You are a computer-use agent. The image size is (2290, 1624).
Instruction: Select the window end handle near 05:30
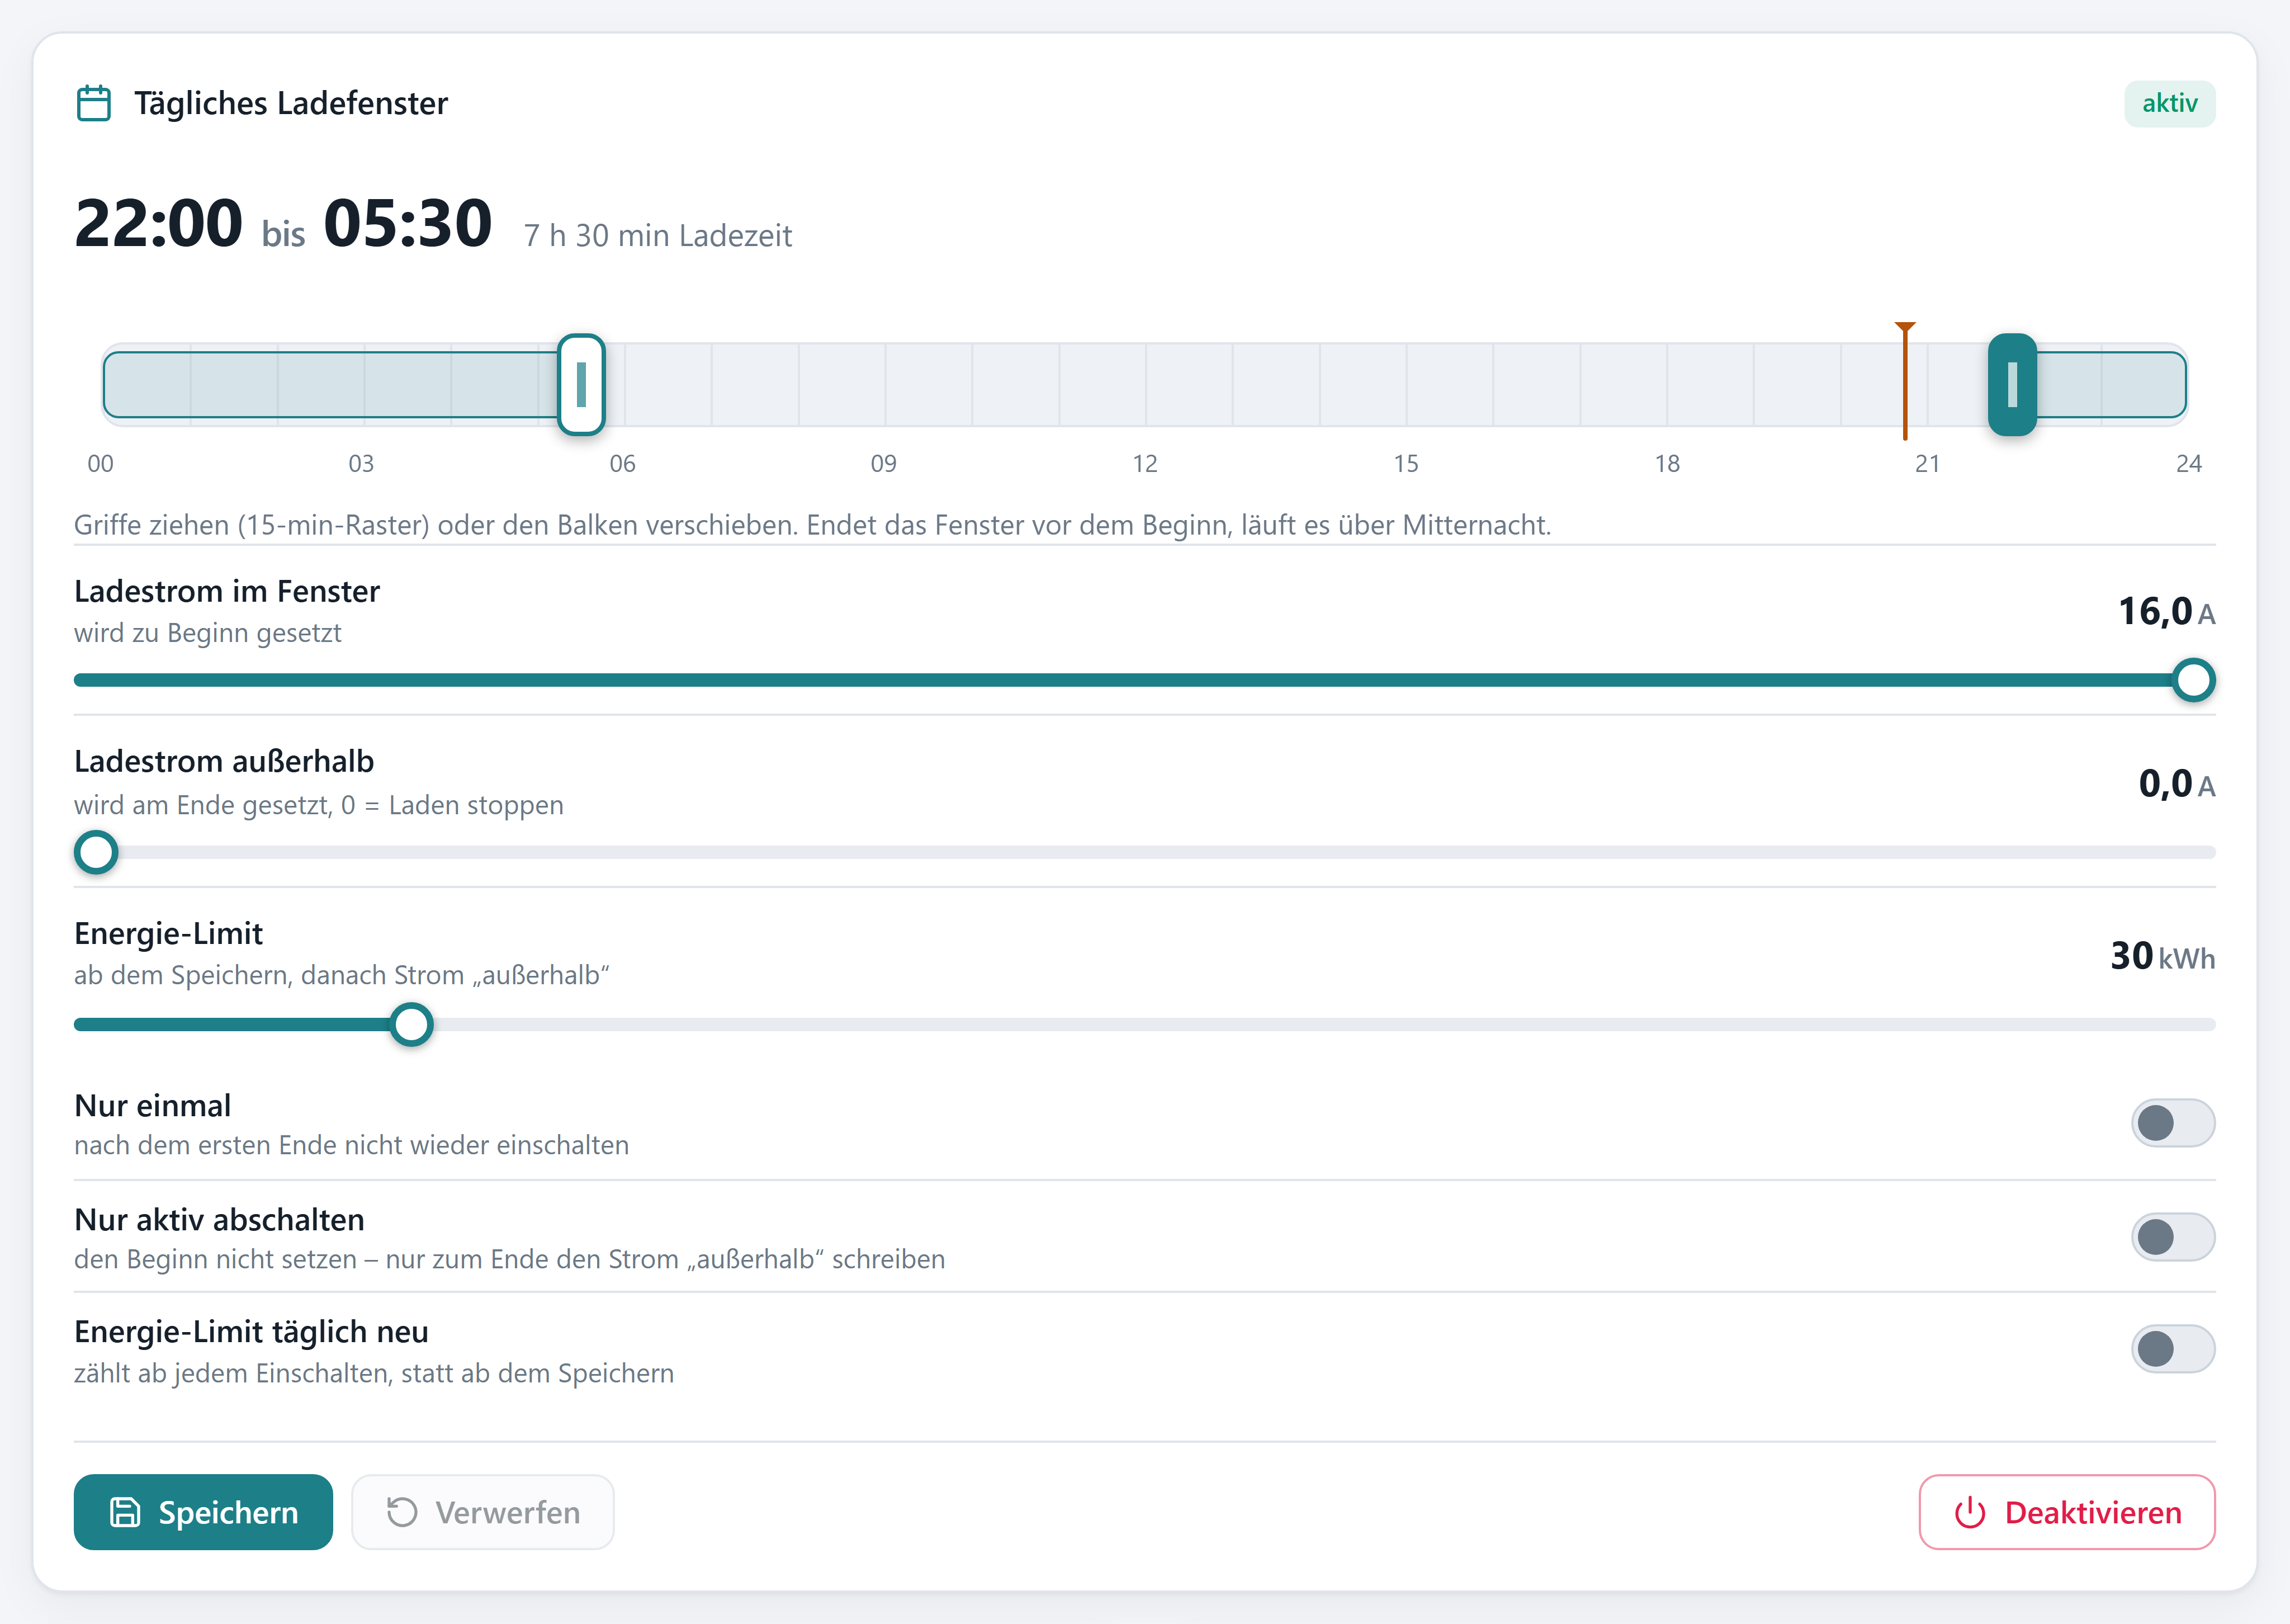(x=581, y=385)
